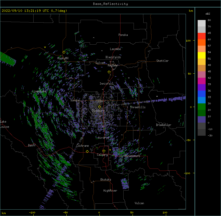
Task: Select the white caret marker west of Lacombe
Action: (x=102, y=51)
